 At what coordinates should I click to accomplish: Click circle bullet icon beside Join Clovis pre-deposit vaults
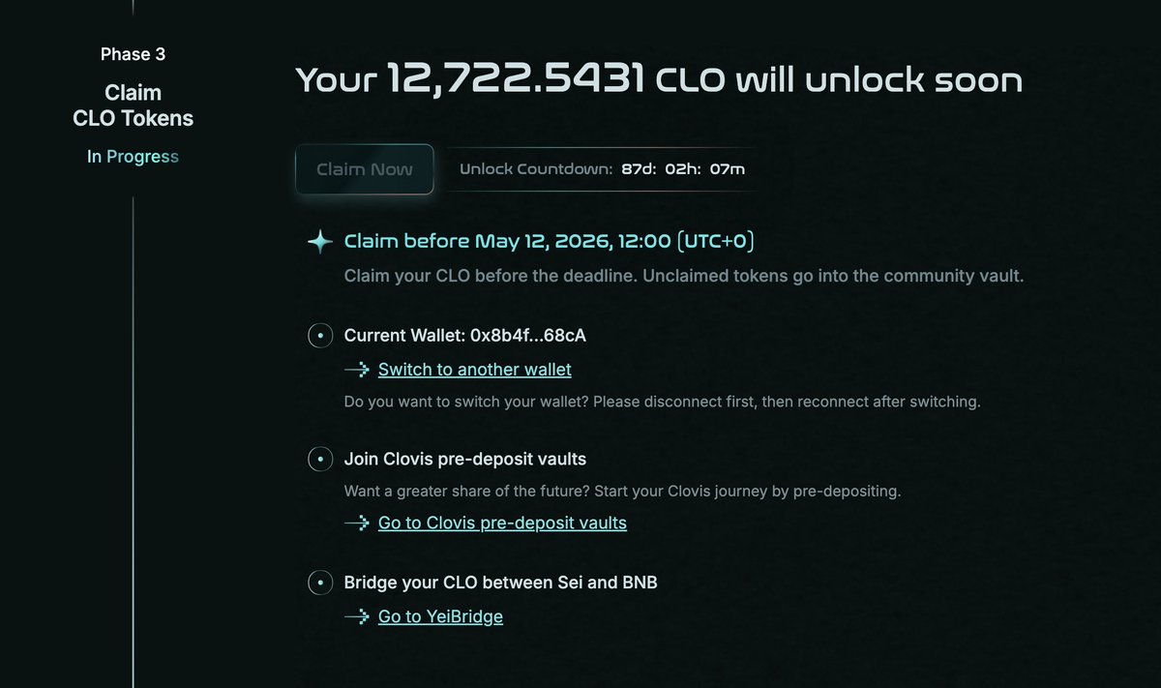click(x=320, y=459)
